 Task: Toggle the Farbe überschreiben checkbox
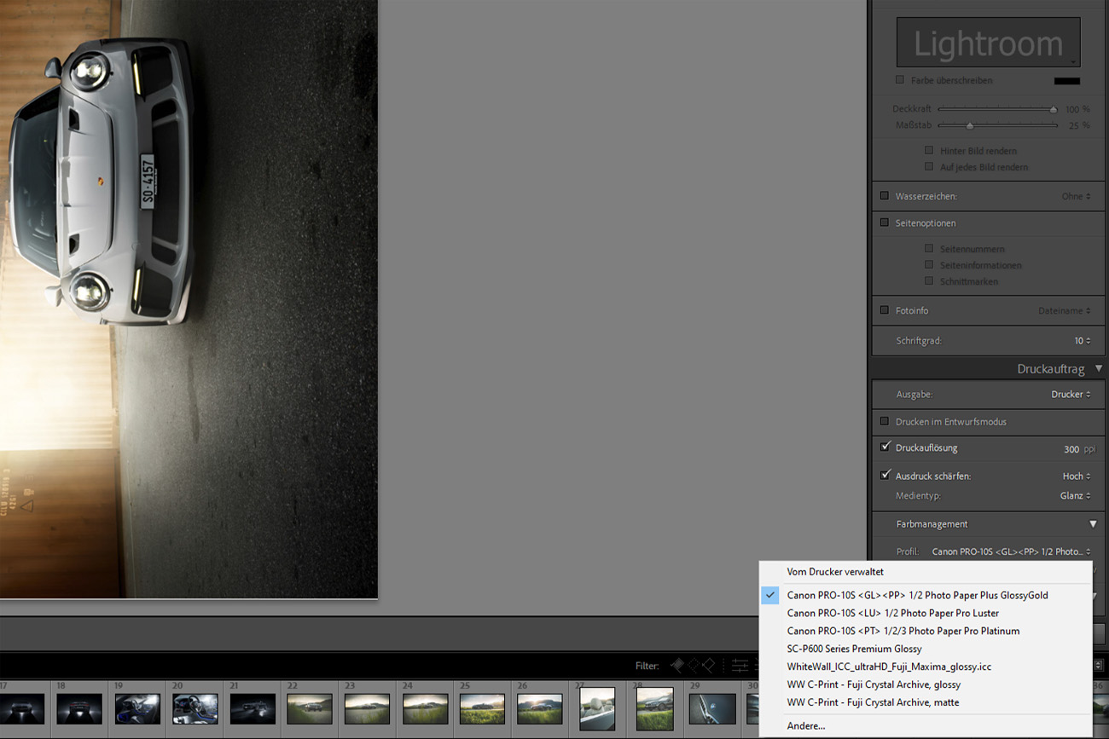click(x=899, y=80)
